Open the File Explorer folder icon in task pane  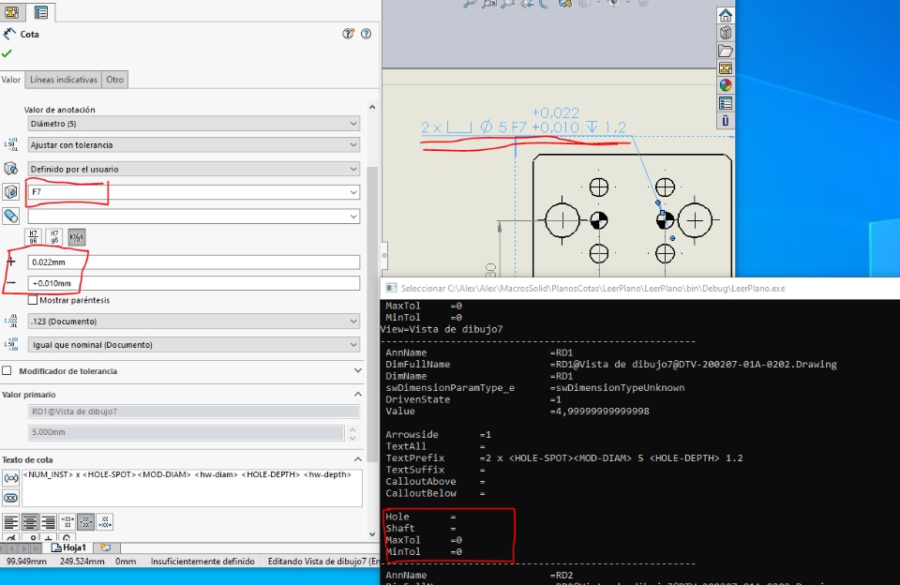(x=726, y=51)
